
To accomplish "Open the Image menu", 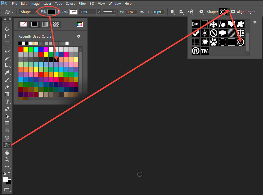I will click(x=35, y=4).
